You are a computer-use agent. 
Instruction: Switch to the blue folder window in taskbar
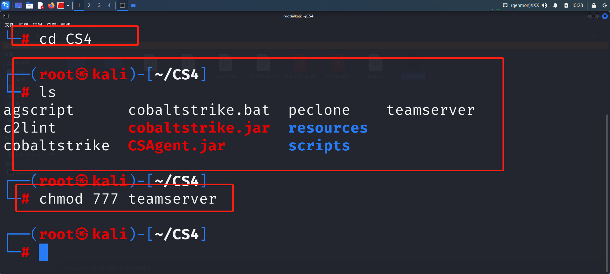(x=133, y=5)
